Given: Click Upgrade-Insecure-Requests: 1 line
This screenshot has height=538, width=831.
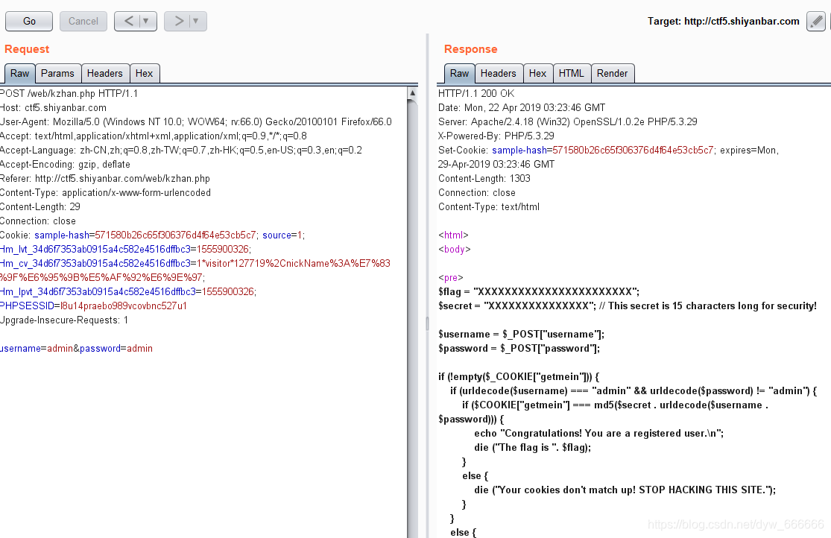Looking at the screenshot, I should click(x=64, y=320).
